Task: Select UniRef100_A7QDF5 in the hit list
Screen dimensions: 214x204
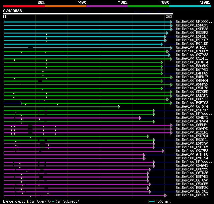Action: tap(192, 51)
